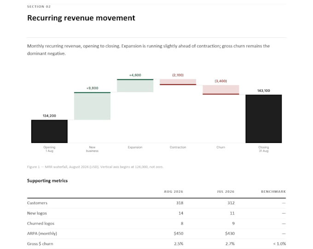Click the Figure 1 MRR waterfall caption
The width and height of the screenshot is (313, 249).
click(95, 167)
